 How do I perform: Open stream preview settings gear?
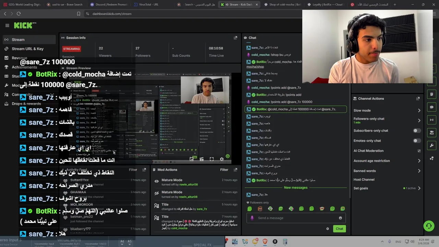click(222, 159)
